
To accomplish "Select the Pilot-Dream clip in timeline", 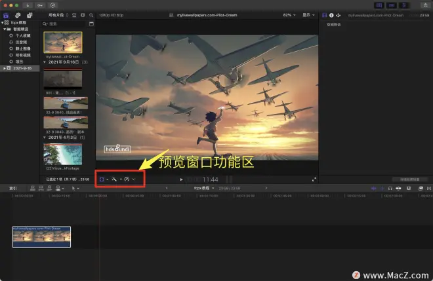I will (x=41, y=237).
